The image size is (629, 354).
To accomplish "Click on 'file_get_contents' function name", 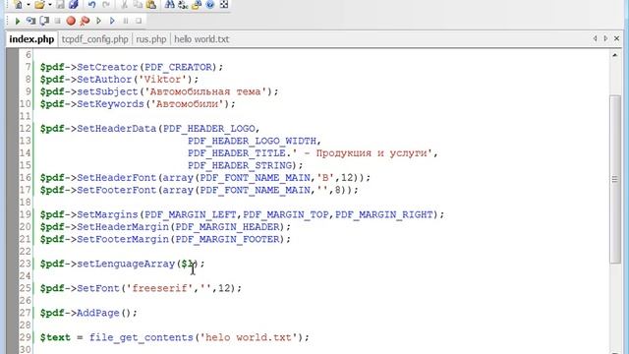I will [142, 337].
